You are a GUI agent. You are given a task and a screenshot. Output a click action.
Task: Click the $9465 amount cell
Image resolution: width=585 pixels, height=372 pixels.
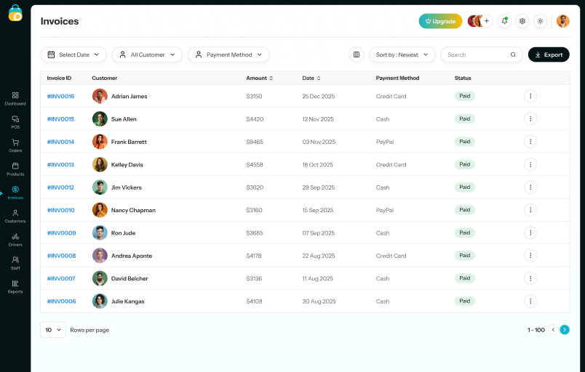click(x=255, y=142)
